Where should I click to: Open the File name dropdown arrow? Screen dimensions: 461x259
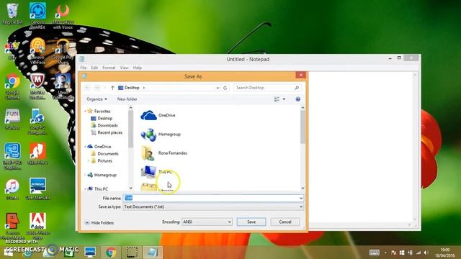(x=301, y=199)
